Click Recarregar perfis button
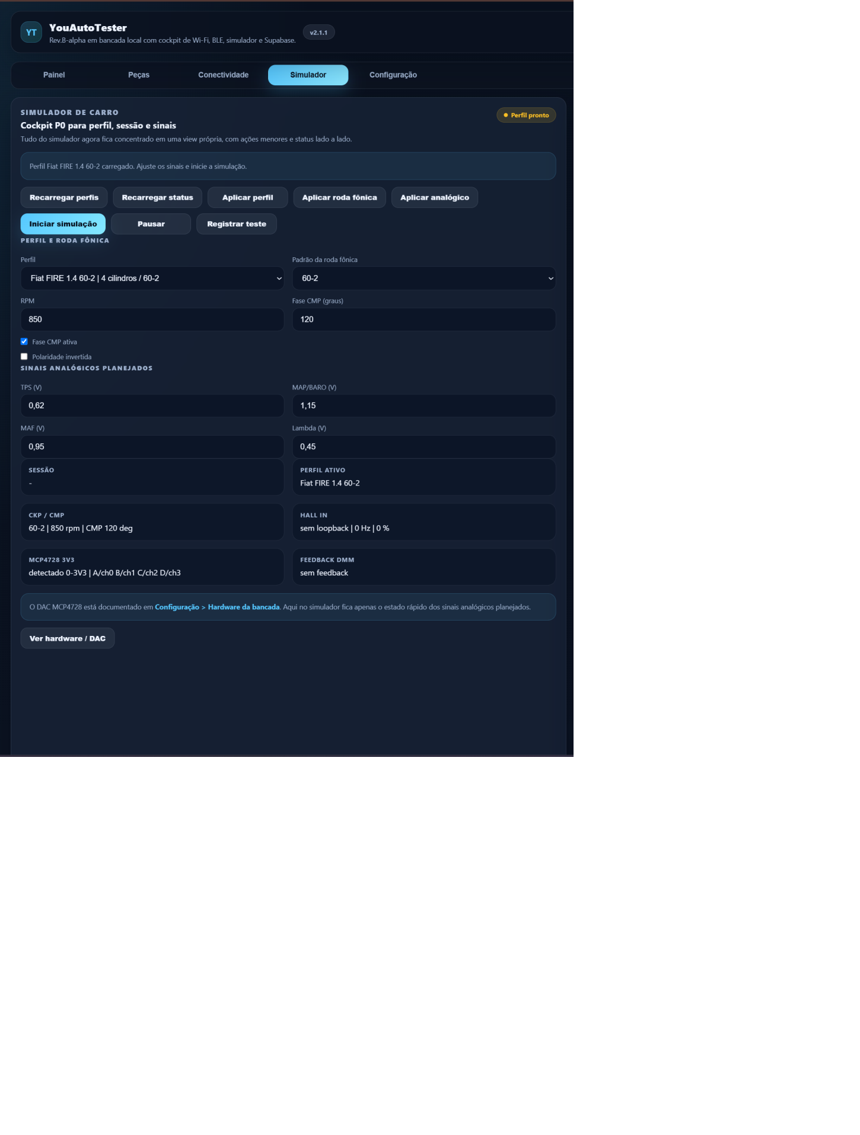 pyautogui.click(x=64, y=197)
